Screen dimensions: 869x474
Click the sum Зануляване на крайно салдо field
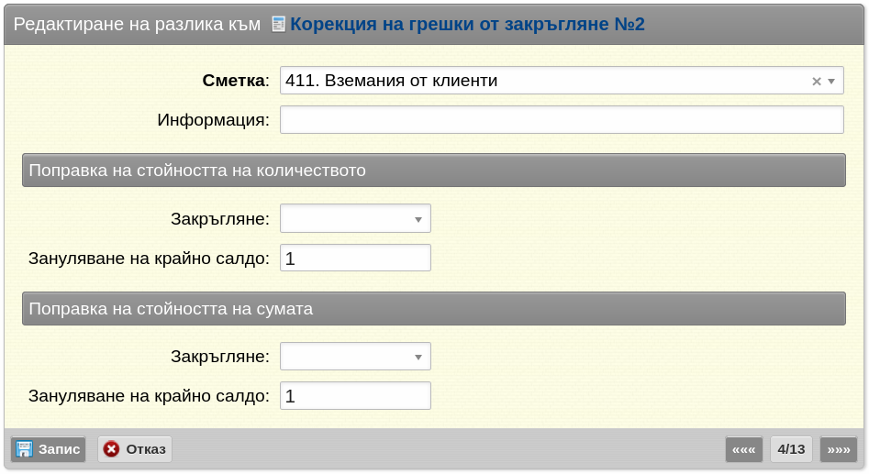355,396
